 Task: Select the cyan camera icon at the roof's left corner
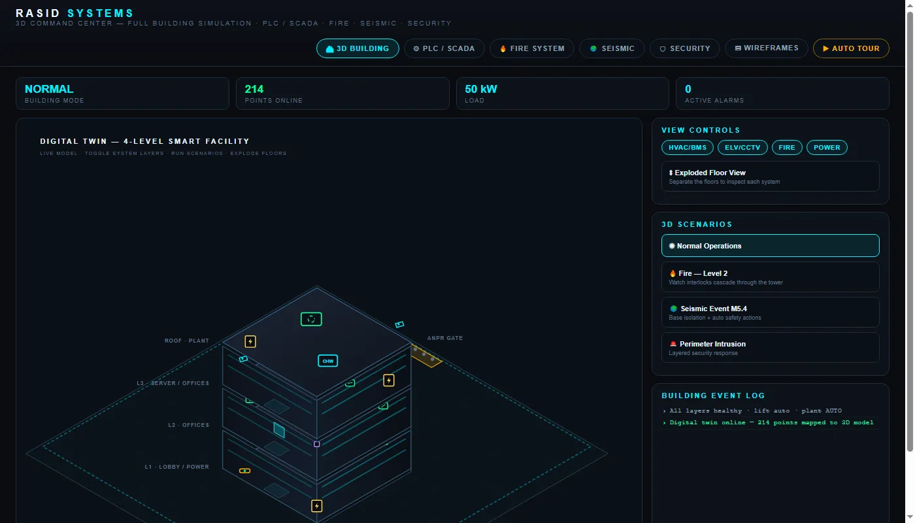243,359
